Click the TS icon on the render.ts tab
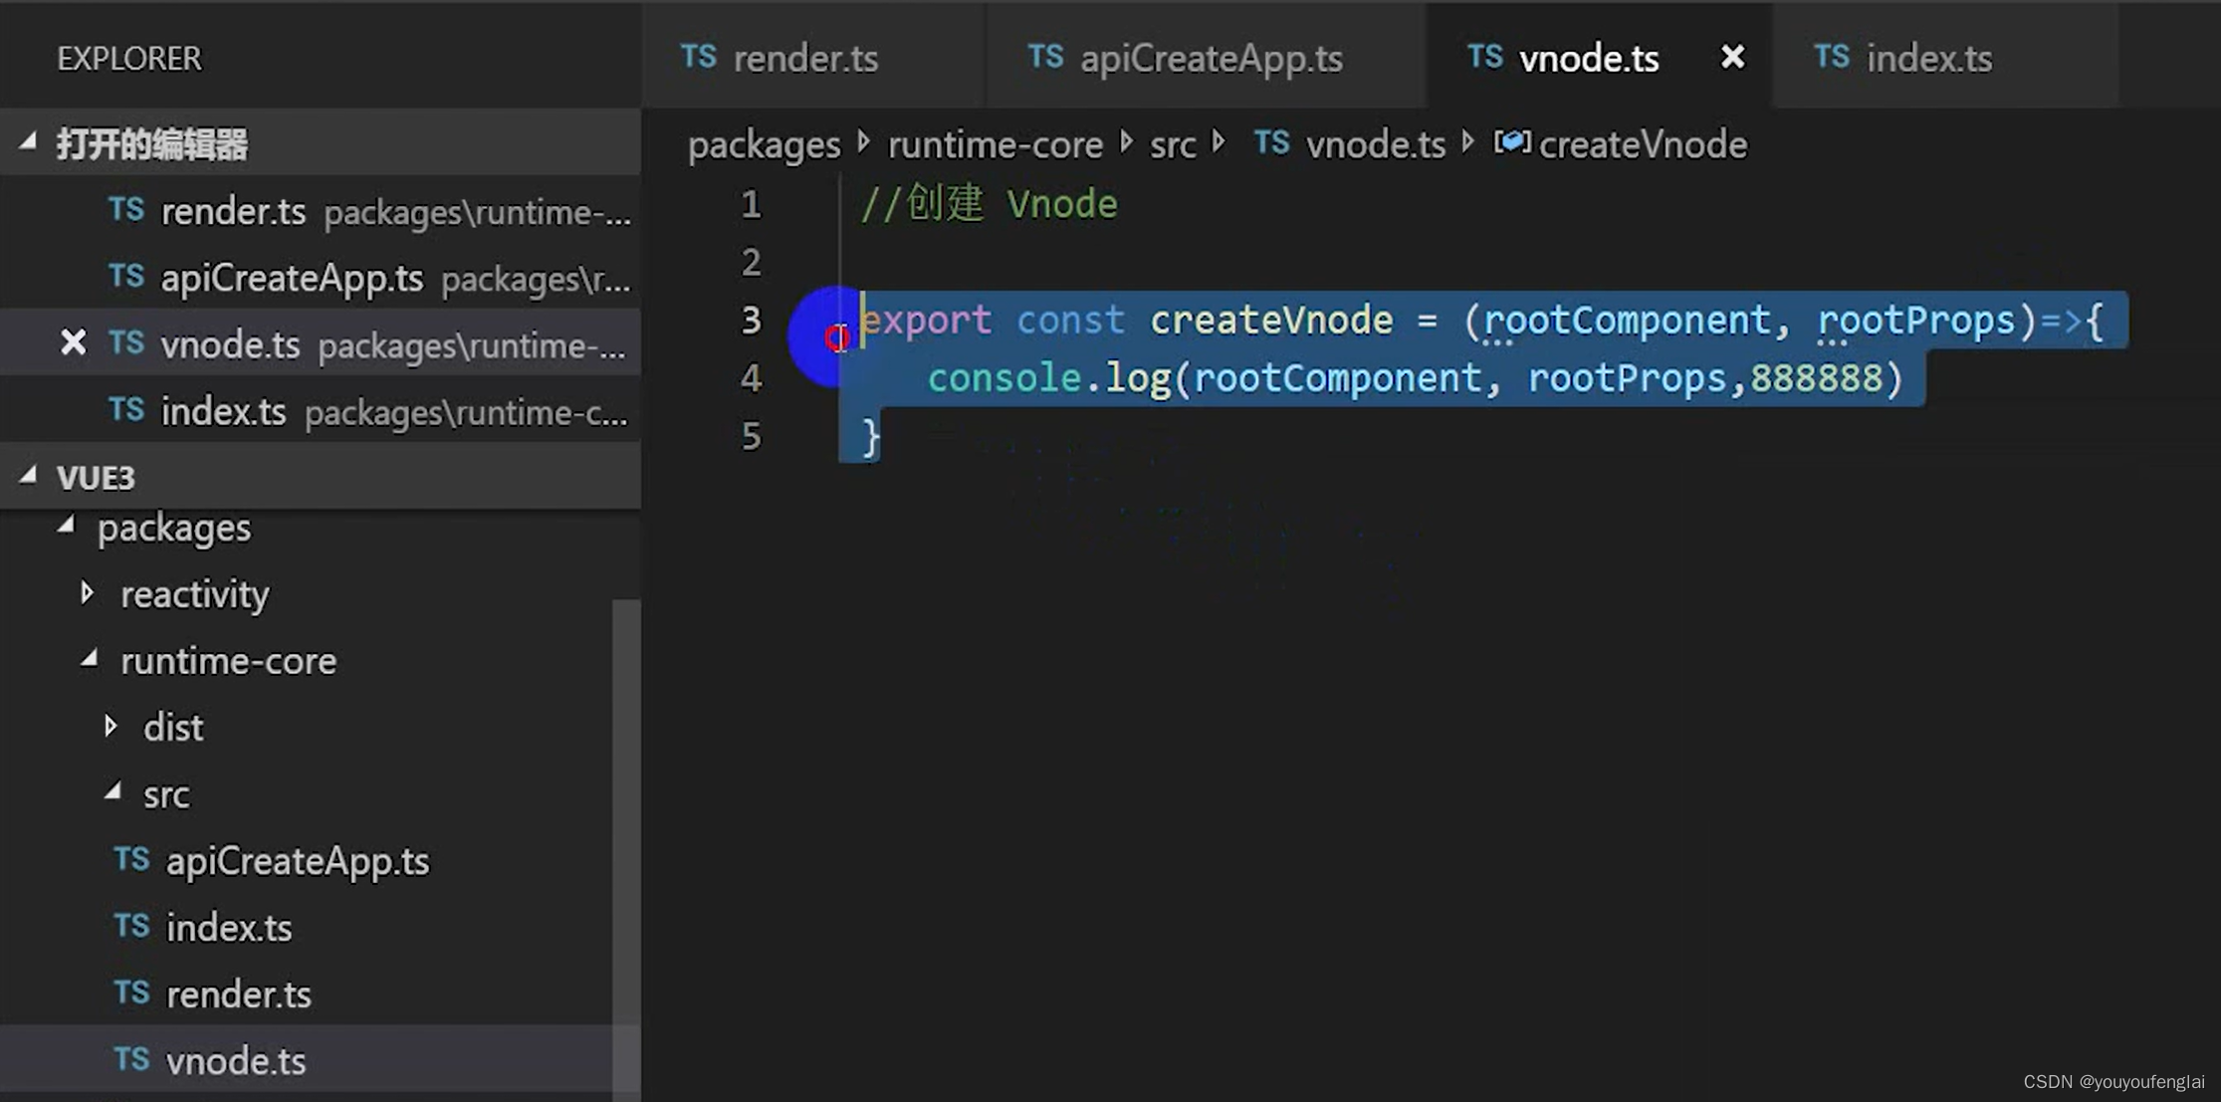Viewport: 2221px width, 1102px height. [698, 56]
